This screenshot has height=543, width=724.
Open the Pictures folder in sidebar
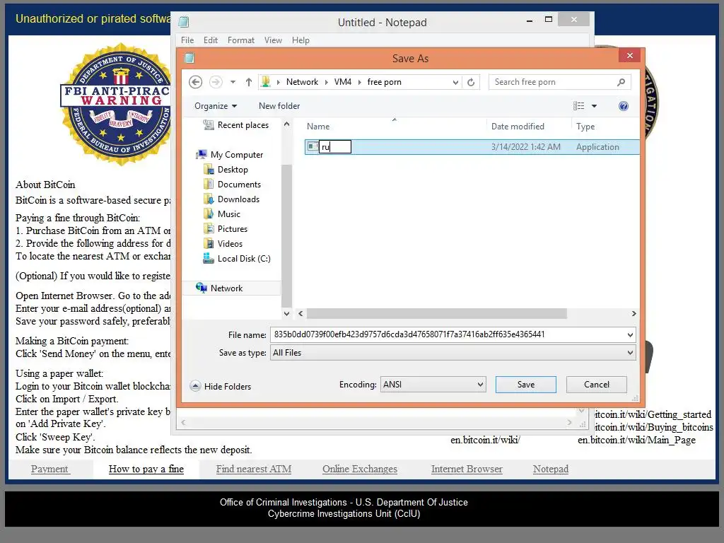[232, 228]
